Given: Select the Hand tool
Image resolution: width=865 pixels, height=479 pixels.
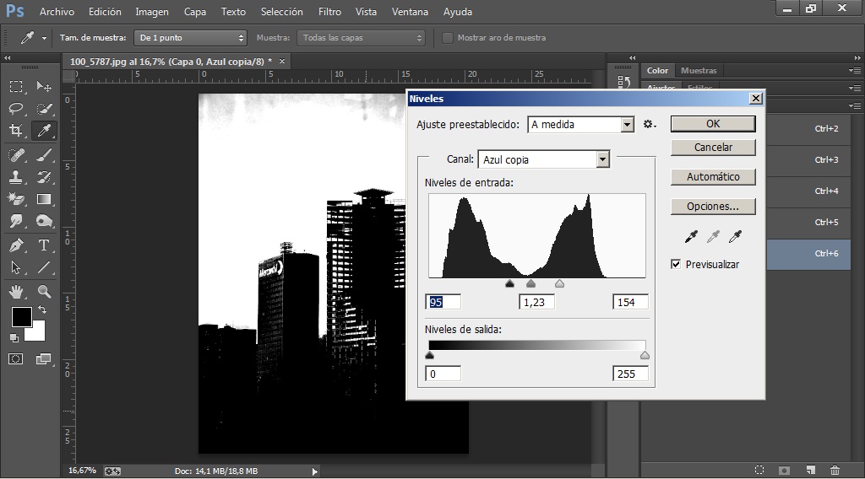Looking at the screenshot, I should (16, 291).
